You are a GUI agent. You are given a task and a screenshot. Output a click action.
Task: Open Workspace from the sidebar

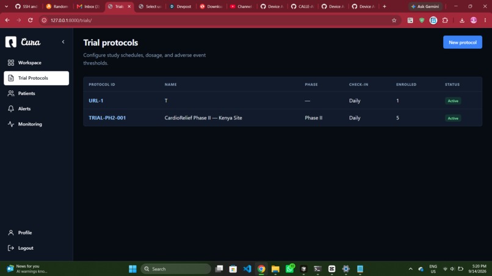click(x=37, y=63)
